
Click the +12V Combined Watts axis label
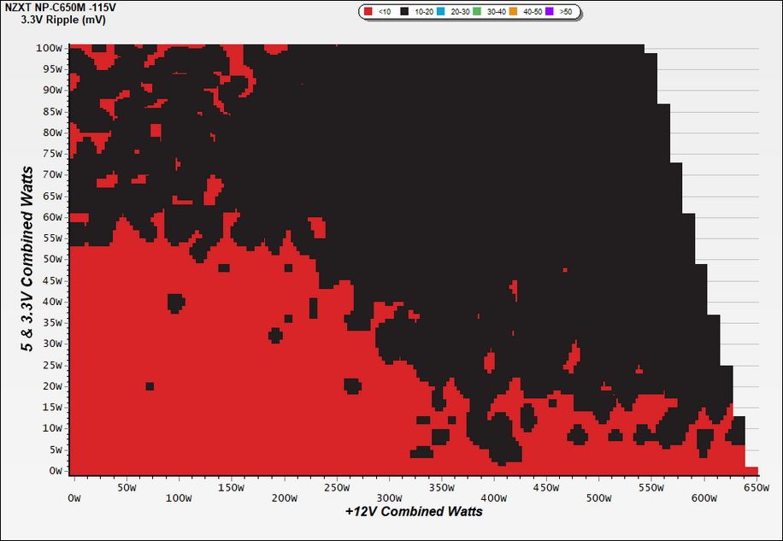click(x=414, y=512)
